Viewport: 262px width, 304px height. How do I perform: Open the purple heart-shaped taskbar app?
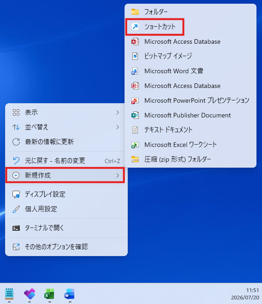30,294
